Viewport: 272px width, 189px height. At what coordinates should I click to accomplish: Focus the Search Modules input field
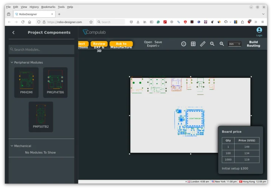42,49
